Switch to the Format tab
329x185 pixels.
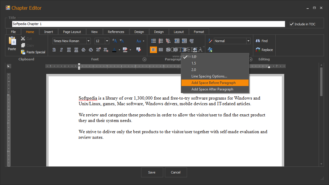pyautogui.click(x=199, y=32)
